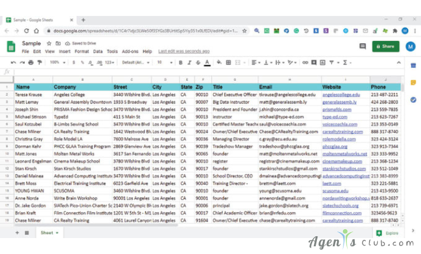Viewport: 421px width, 254px height.
Task: Open horizontal align dropdown
Action: [x=256, y=63]
